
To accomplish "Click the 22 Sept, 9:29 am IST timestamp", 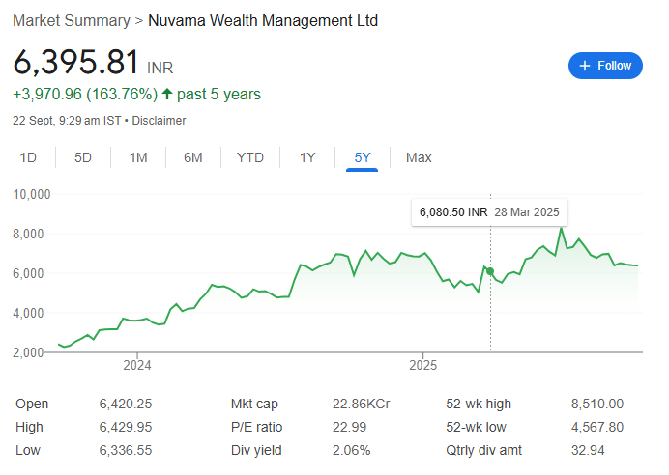I will point(67,121).
